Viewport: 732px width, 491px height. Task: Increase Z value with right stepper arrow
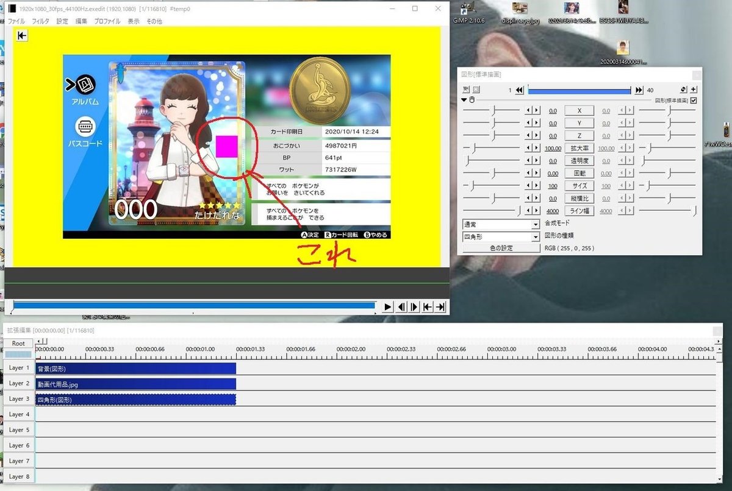point(537,135)
